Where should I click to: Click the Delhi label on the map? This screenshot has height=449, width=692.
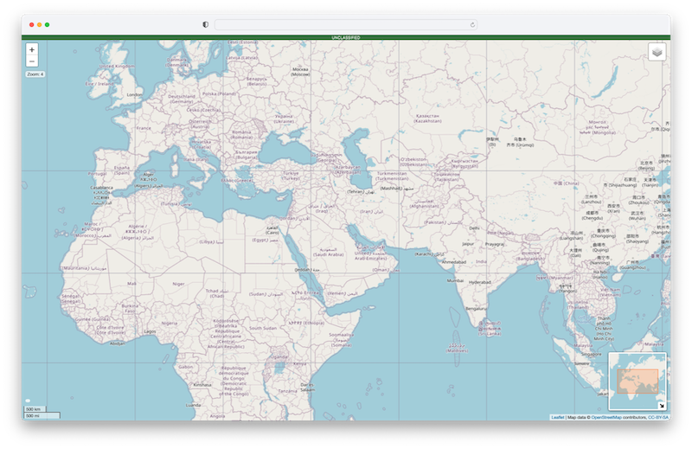pos(474,228)
